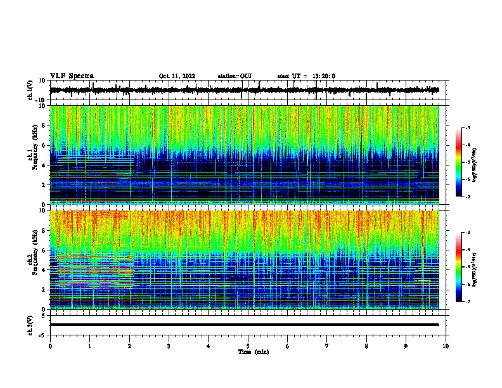Click time axis tick label '2'
Screen dimensions: 502x388
(129, 346)
